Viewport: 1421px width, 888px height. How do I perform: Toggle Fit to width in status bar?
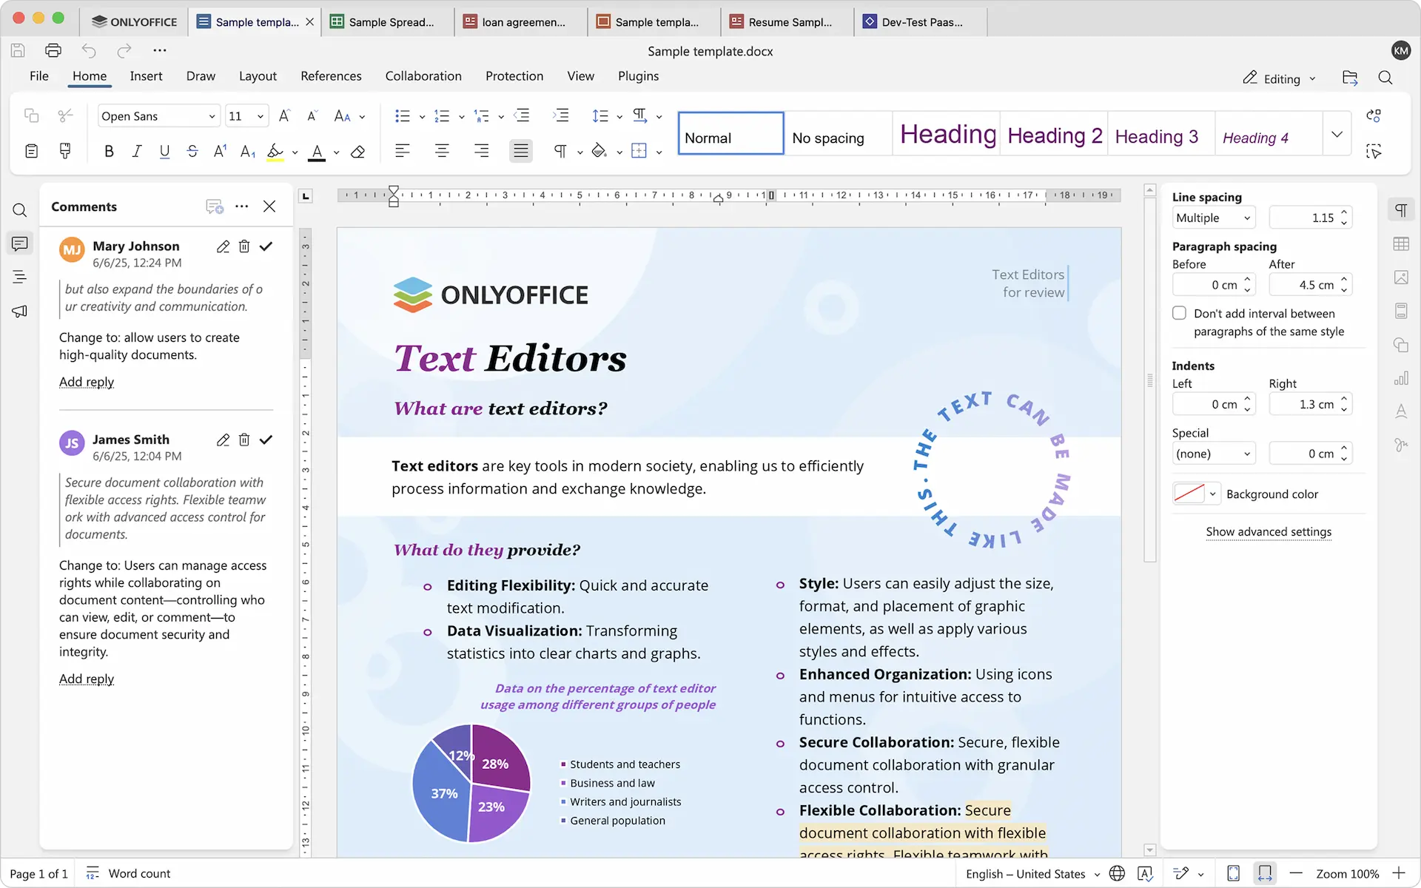[x=1265, y=874]
